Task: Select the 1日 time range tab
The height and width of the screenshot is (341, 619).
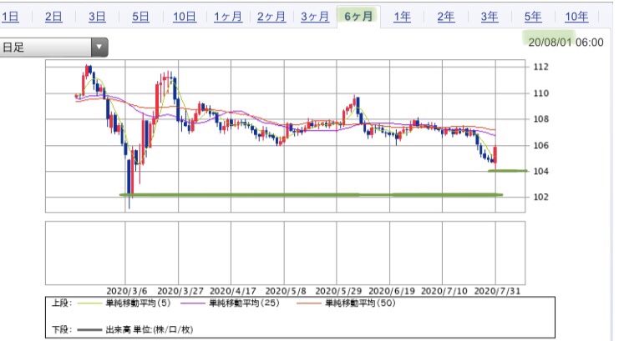Action: (10, 17)
